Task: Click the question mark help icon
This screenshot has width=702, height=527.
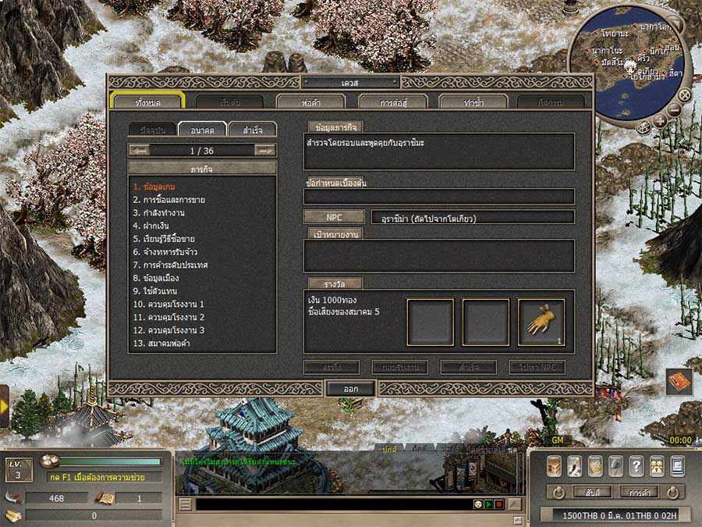Action: coord(636,466)
